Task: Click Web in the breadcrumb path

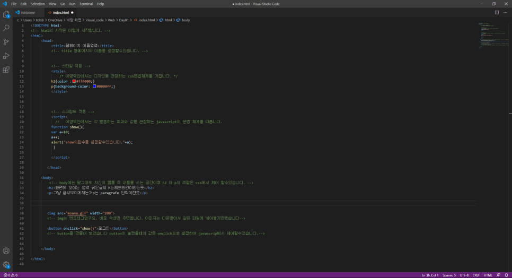Action: point(111,20)
